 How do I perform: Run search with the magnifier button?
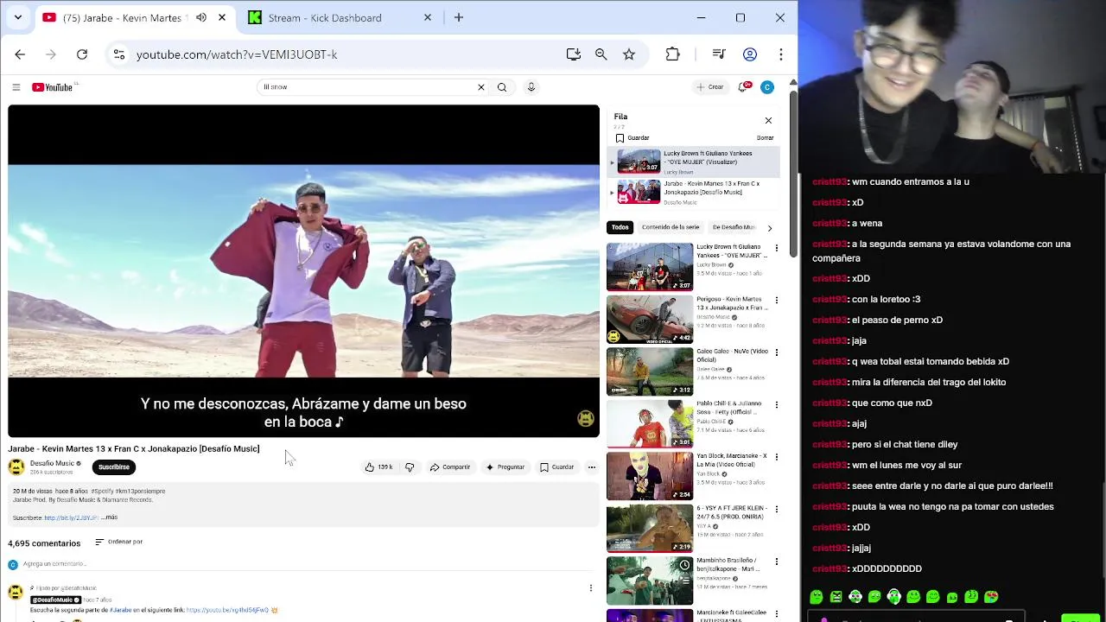click(502, 87)
